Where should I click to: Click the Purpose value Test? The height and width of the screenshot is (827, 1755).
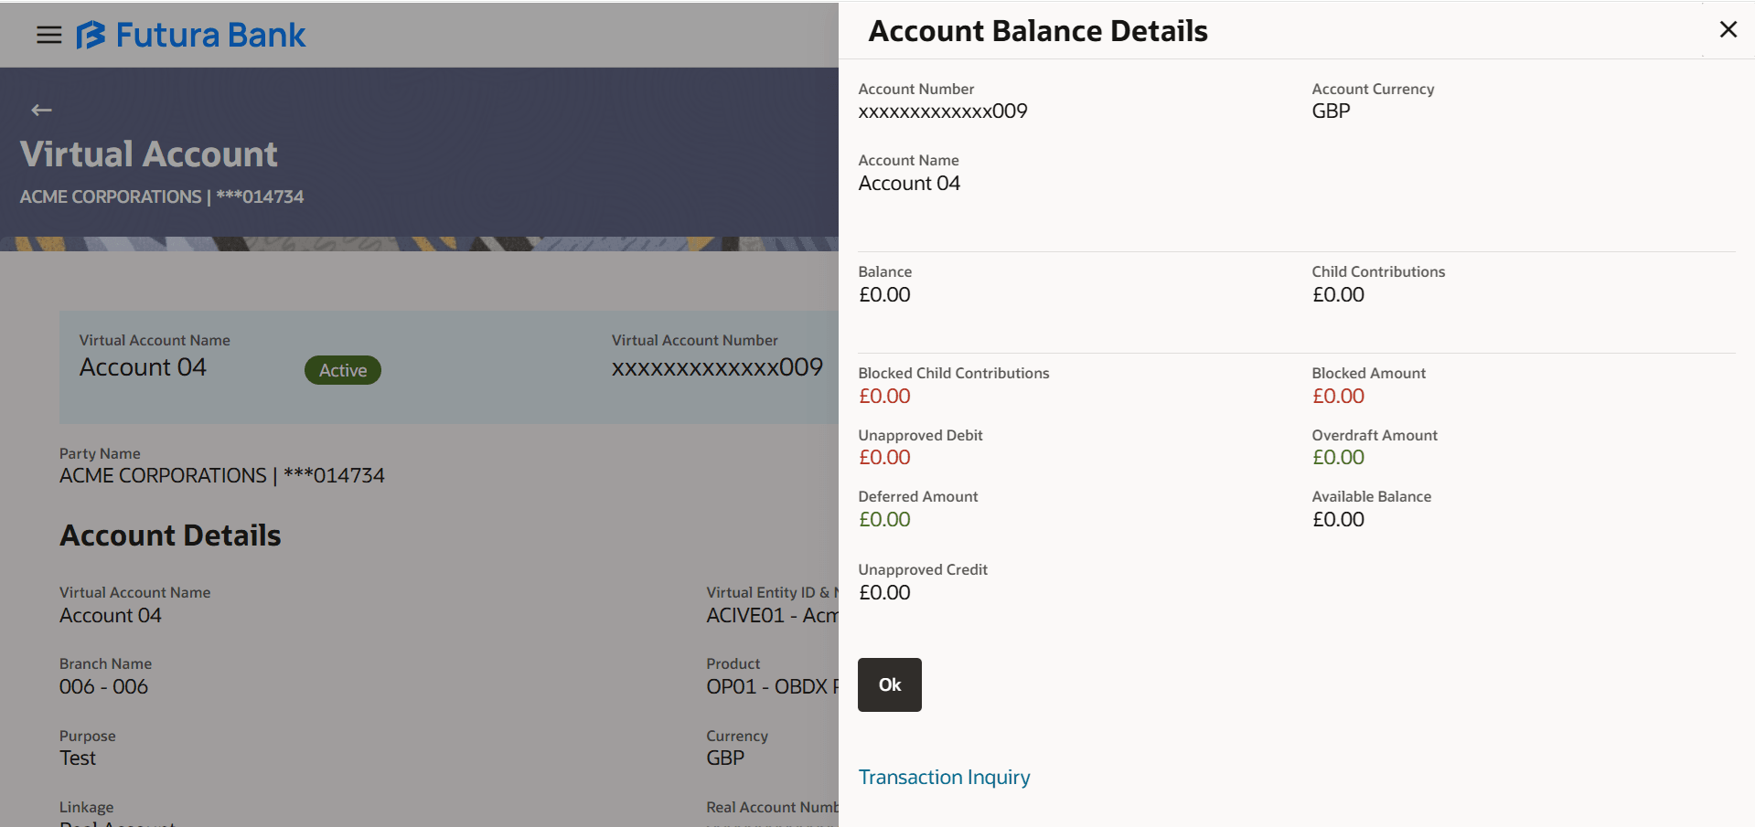coord(78,758)
